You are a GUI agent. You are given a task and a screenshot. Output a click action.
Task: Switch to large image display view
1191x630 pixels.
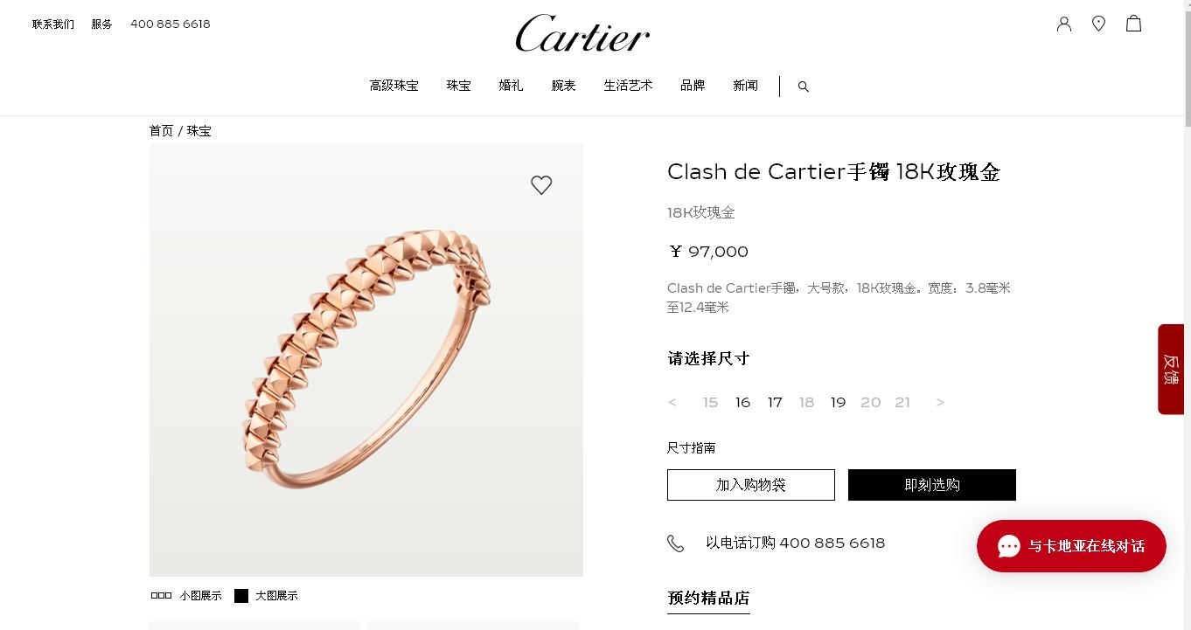(x=266, y=596)
